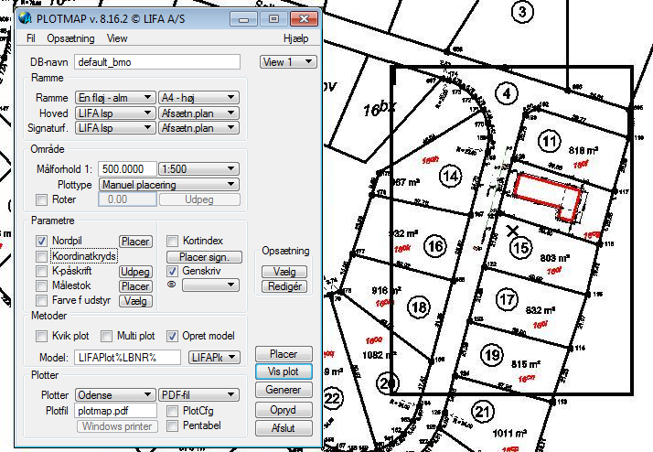Click Vælg button next to Farve f udstyr
This screenshot has height=452, width=653.
[135, 301]
